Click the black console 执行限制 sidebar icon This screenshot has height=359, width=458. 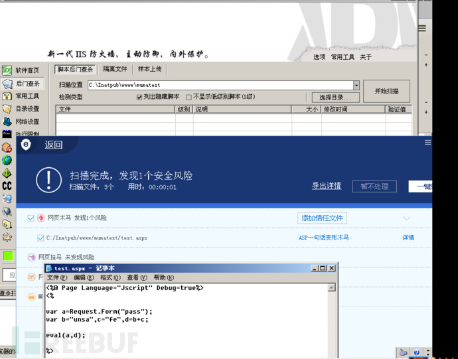[7, 134]
